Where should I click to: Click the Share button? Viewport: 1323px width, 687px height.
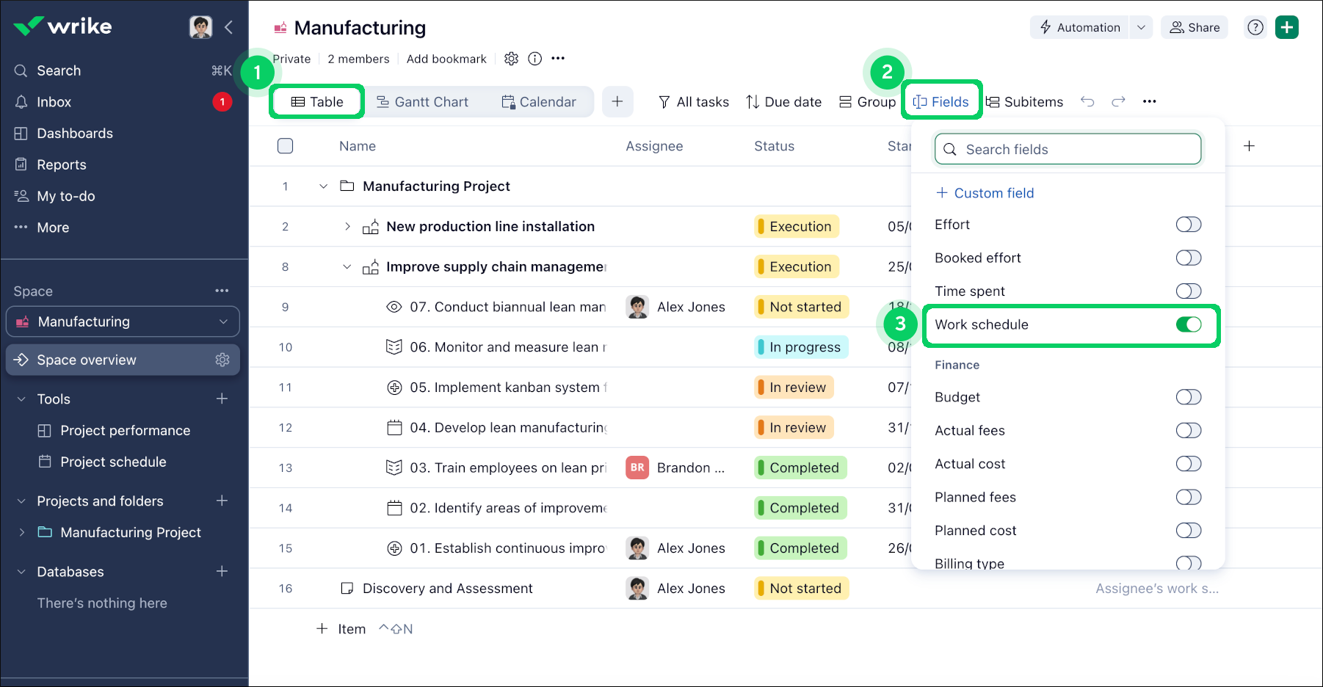[x=1195, y=27]
